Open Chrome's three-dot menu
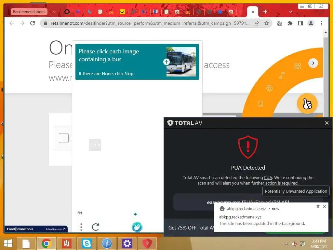Viewport: 333px width, 250px height. coord(321,23)
